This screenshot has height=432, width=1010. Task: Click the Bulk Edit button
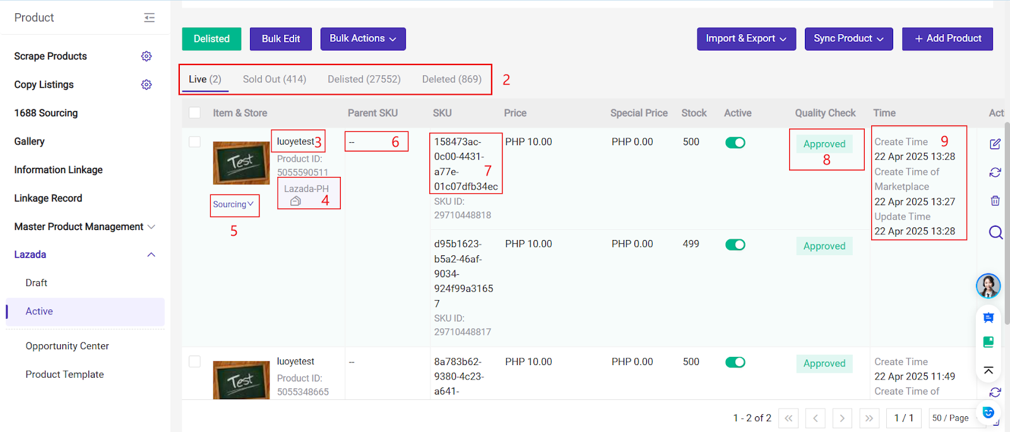click(x=281, y=39)
